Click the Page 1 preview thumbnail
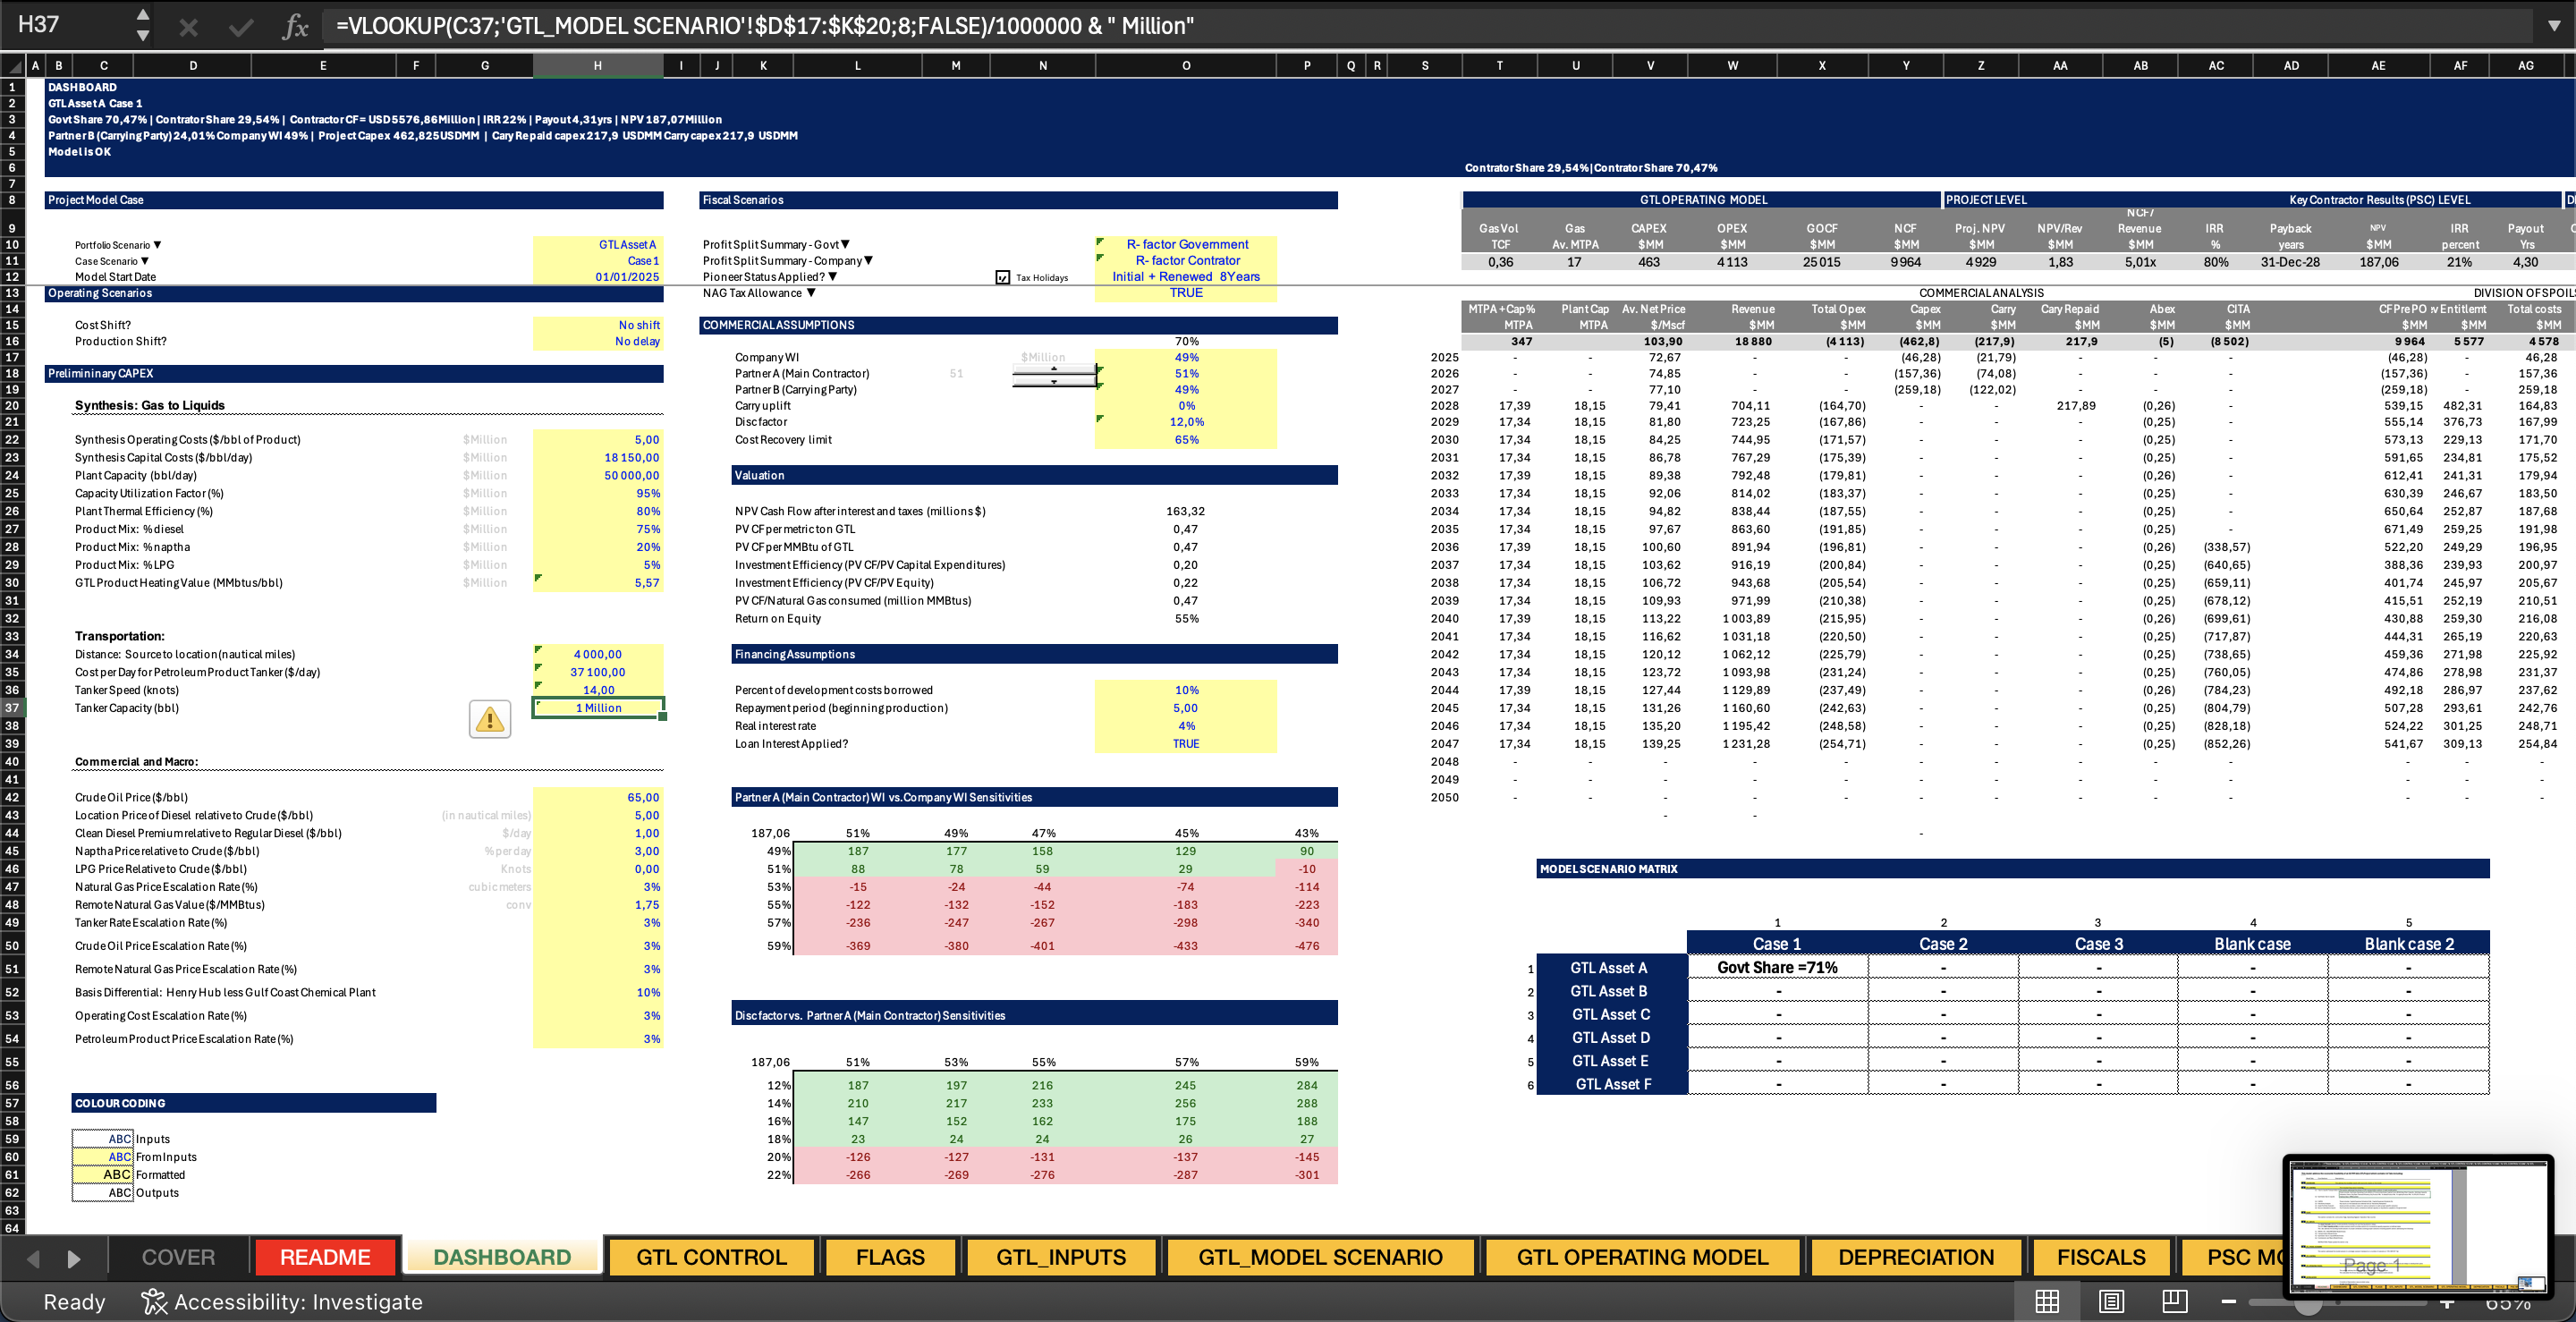 coord(2417,1226)
